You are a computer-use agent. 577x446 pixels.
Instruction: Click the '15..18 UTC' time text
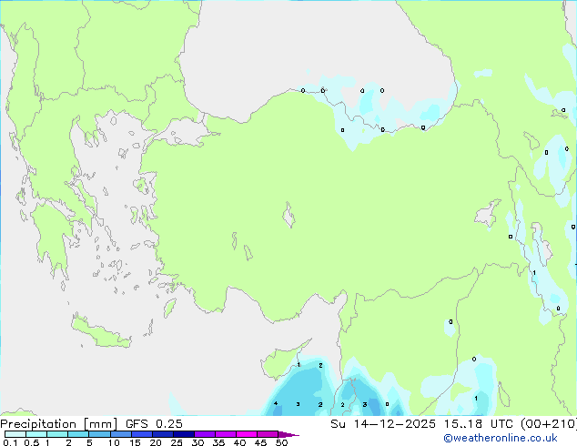tap(479, 424)
